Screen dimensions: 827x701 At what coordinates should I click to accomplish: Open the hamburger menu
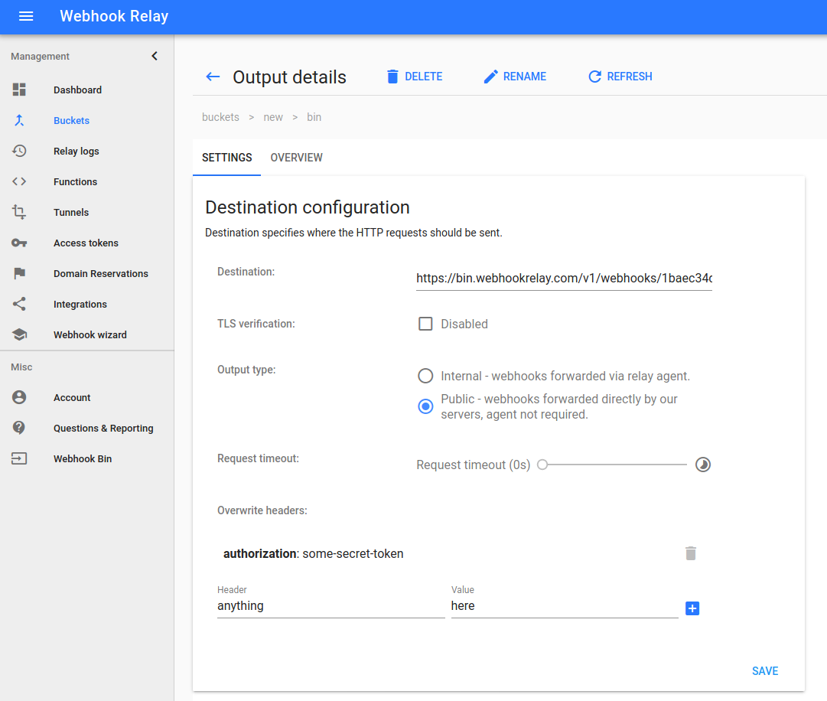point(26,16)
